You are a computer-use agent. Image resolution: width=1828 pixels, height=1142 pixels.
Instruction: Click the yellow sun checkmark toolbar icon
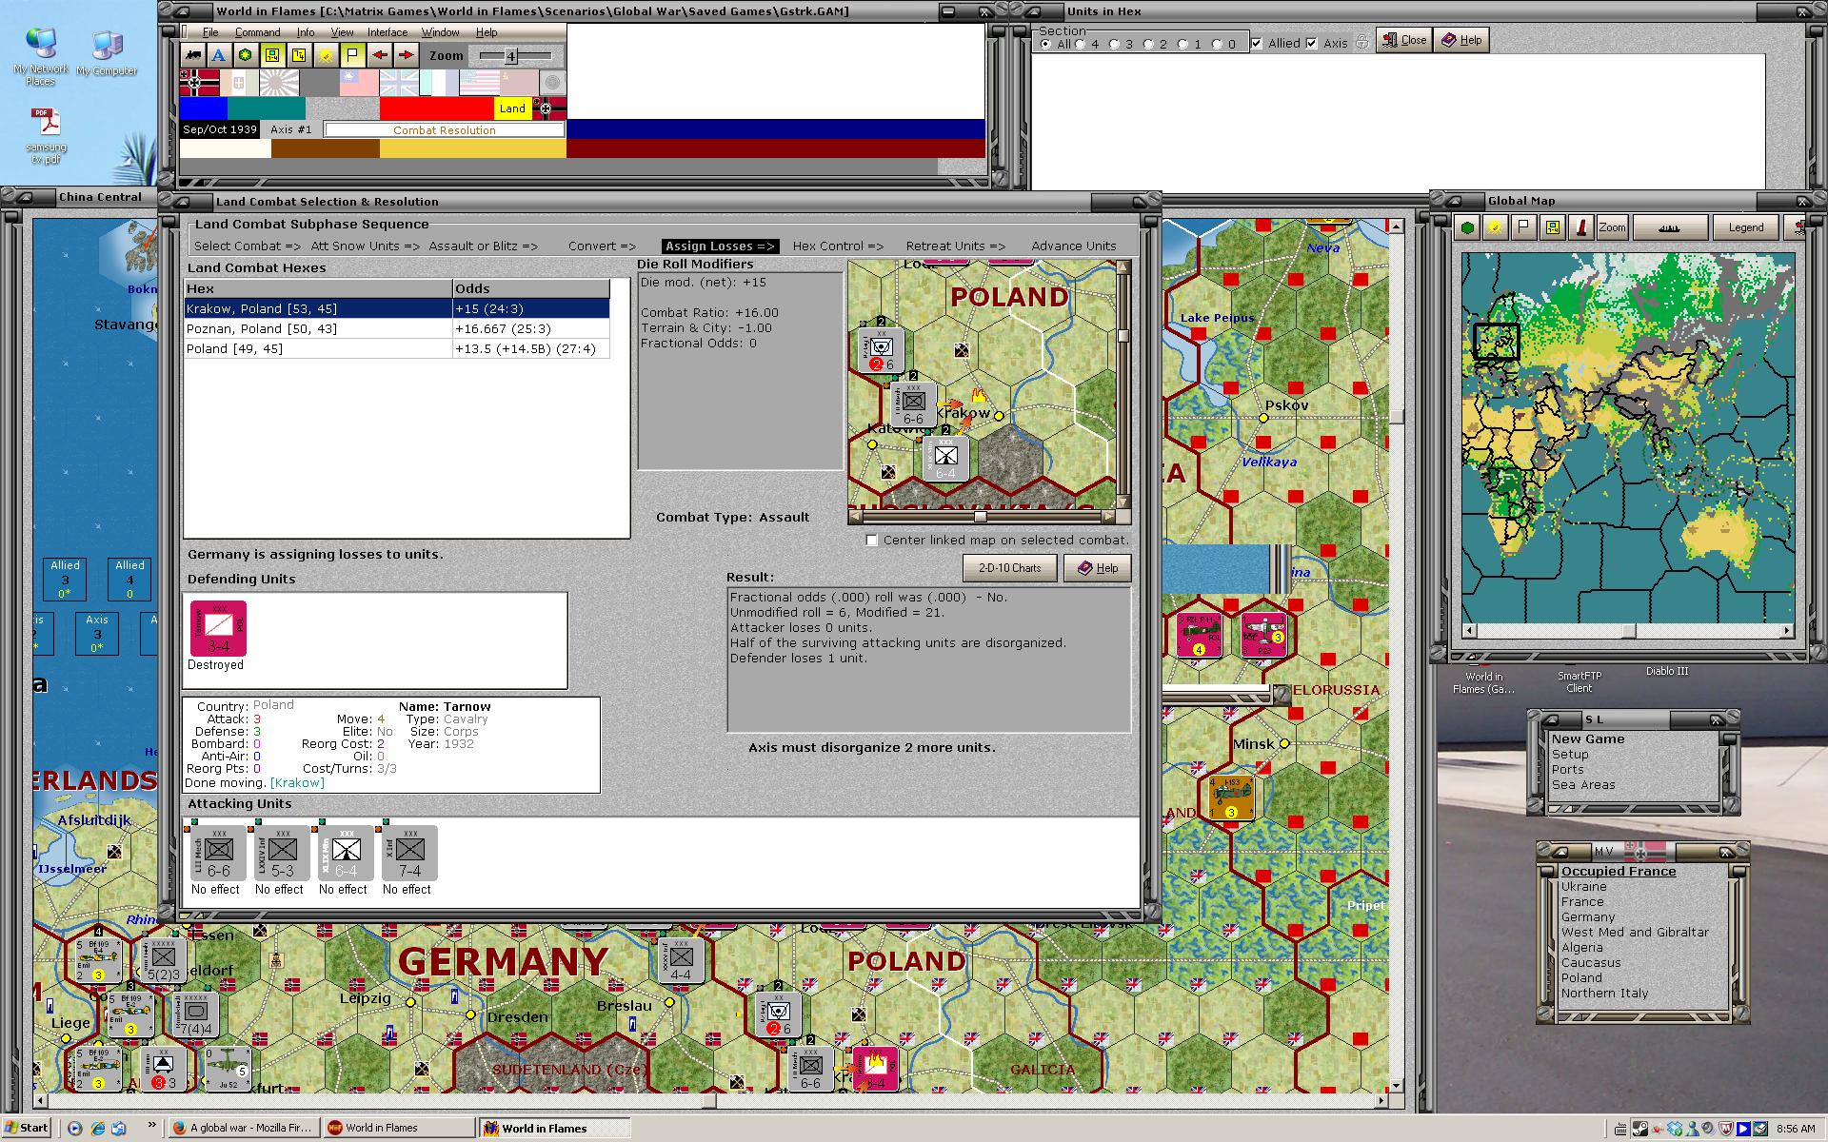pyautogui.click(x=326, y=55)
